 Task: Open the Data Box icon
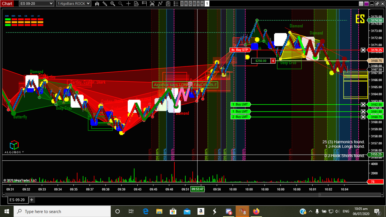(136, 4)
